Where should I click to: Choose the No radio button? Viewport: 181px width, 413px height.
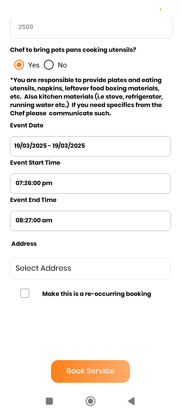(x=49, y=65)
